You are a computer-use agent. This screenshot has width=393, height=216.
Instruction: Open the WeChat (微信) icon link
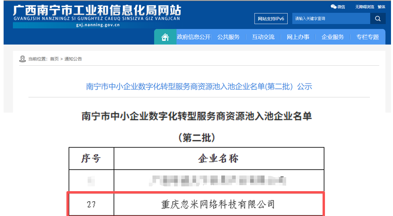pos(338,7)
